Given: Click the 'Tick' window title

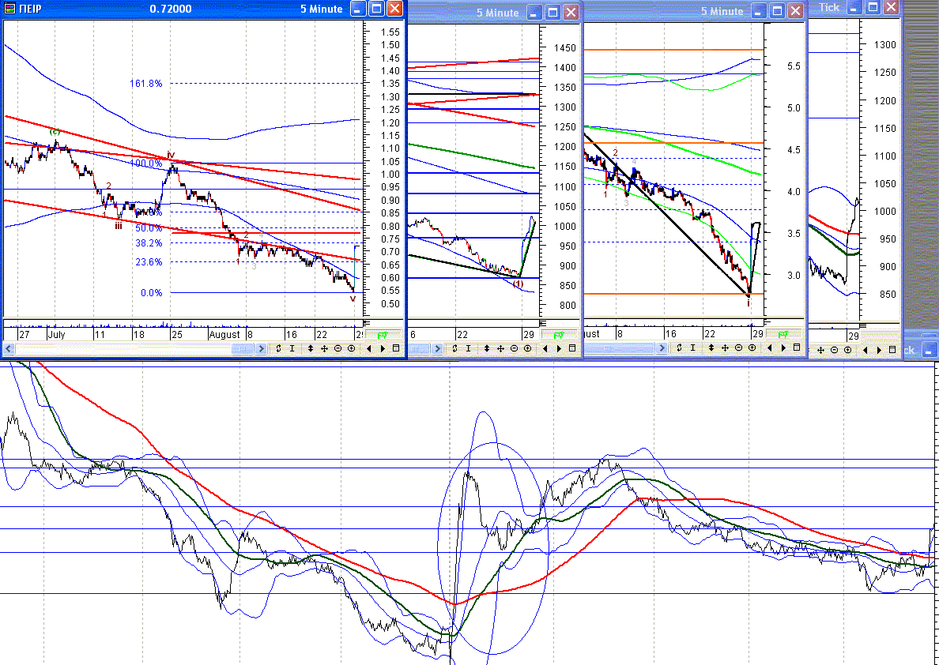Looking at the screenshot, I should pyautogui.click(x=829, y=7).
